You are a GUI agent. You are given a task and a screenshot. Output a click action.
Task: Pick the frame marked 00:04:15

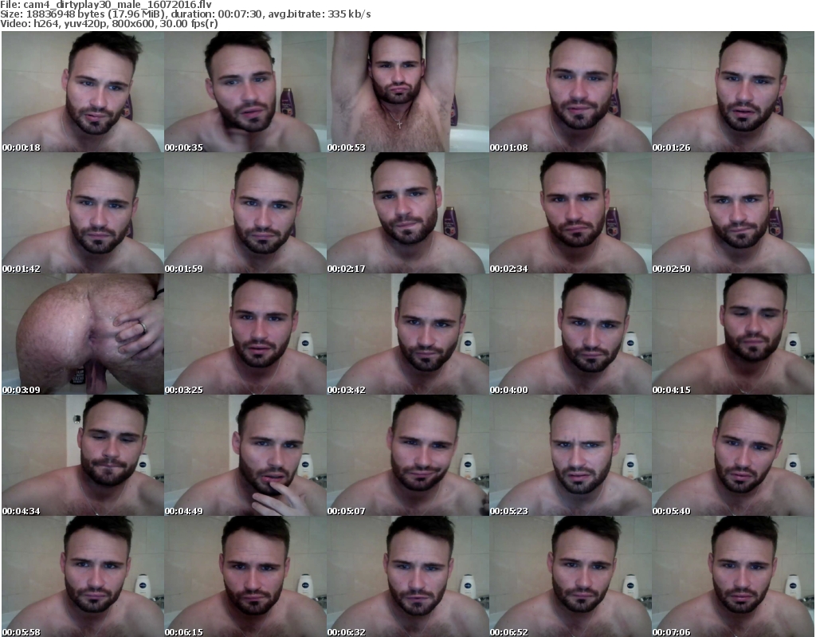733,334
